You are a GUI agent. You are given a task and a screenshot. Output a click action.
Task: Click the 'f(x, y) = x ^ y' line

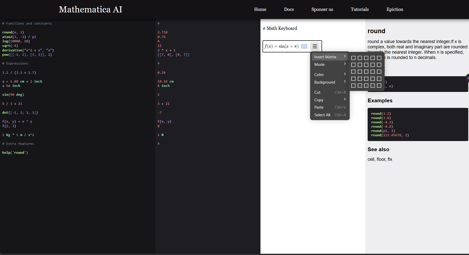click(17, 122)
